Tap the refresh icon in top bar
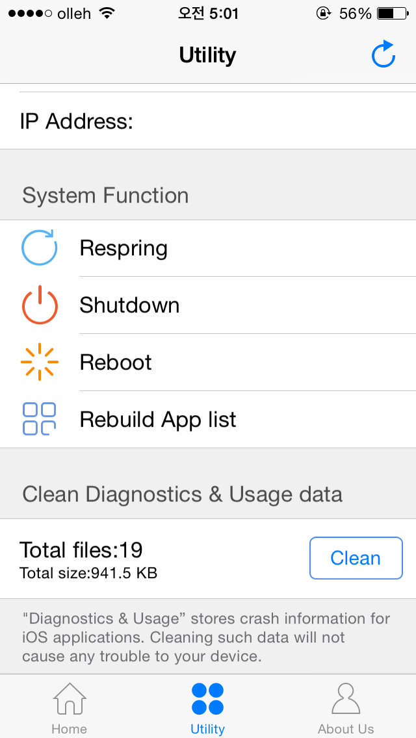This screenshot has height=738, width=416. (x=383, y=55)
